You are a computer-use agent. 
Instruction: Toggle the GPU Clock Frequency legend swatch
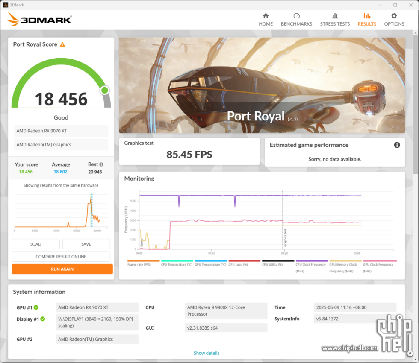[x=380, y=261]
